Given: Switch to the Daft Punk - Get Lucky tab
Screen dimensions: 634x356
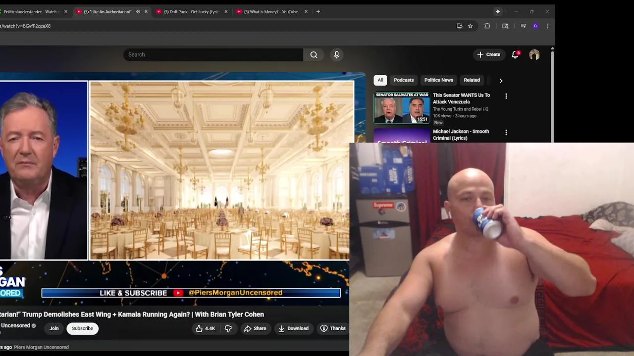Looking at the screenshot, I should (x=191, y=11).
